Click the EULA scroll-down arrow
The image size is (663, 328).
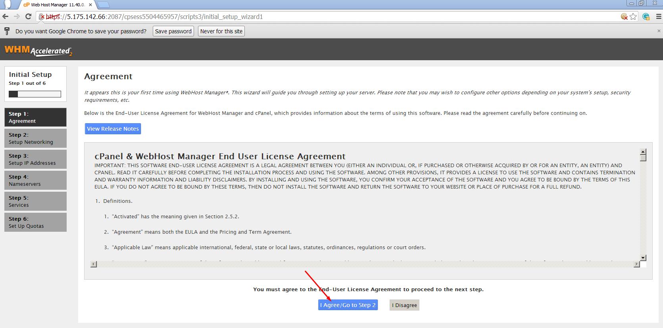point(643,257)
